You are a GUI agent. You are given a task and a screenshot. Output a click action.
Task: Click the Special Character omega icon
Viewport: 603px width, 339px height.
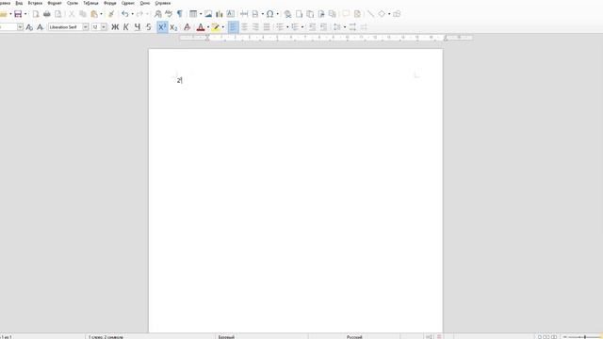270,14
